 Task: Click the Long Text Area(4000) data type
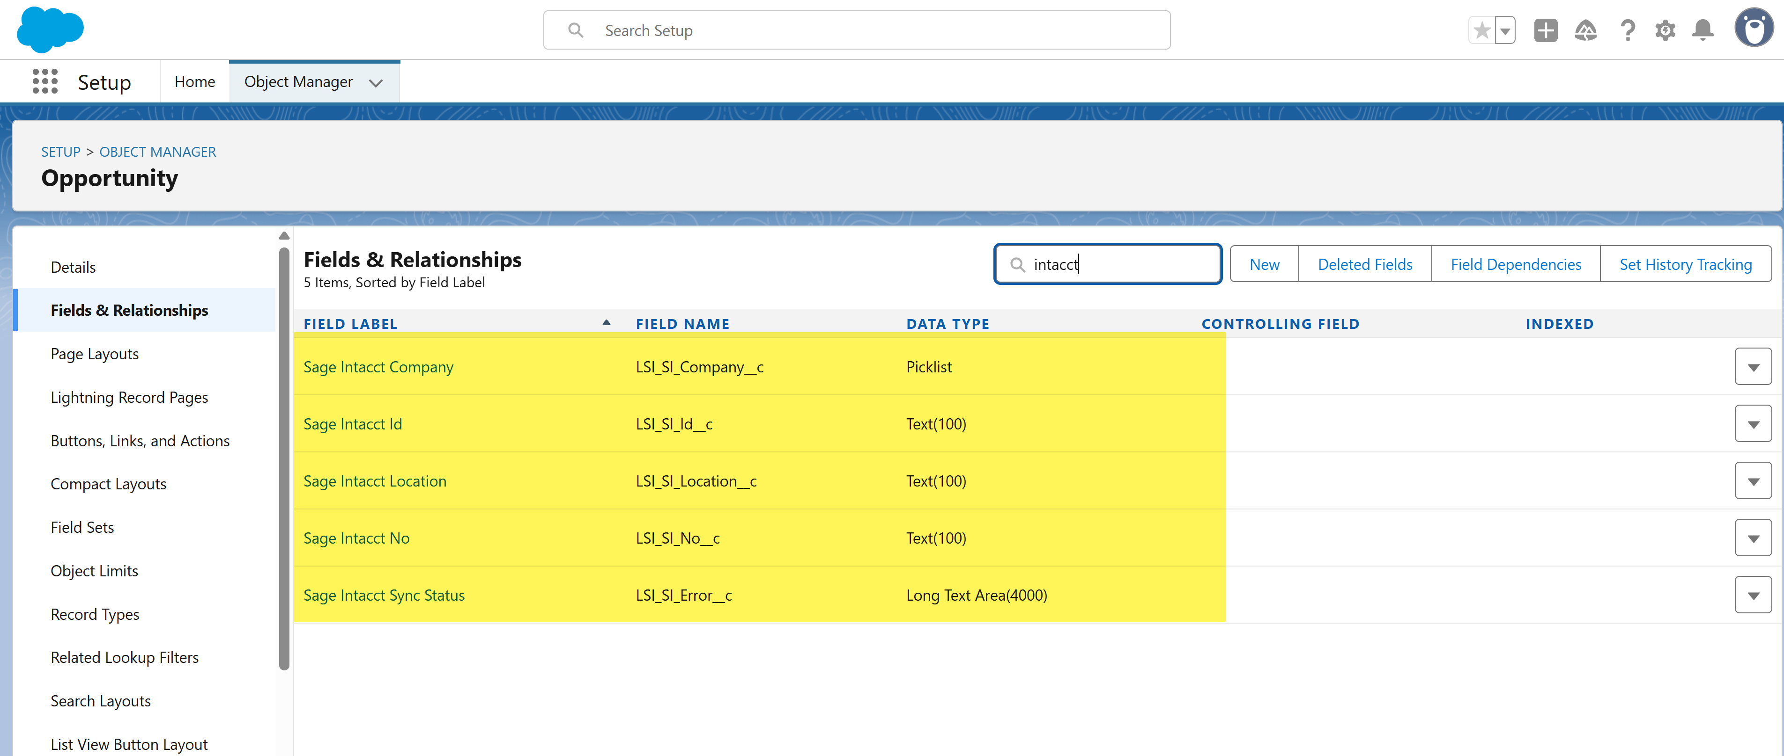click(977, 595)
